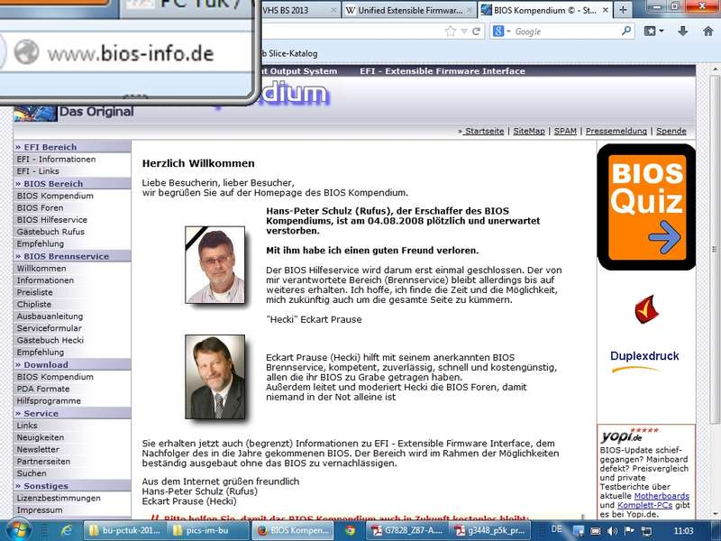Viewport: 721px width, 541px height.
Task: Open the new tab plus button
Action: click(x=623, y=10)
